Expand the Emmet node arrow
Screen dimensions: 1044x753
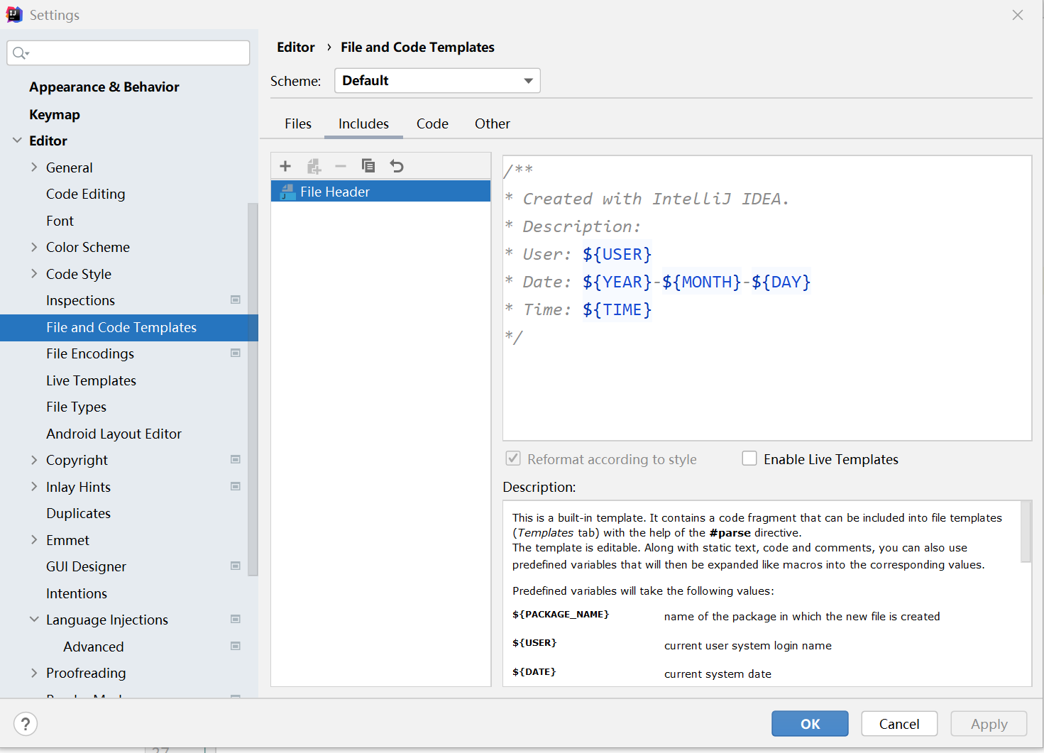click(34, 540)
